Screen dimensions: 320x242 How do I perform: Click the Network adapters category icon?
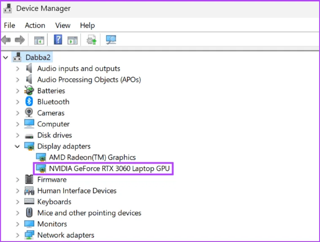(29, 235)
